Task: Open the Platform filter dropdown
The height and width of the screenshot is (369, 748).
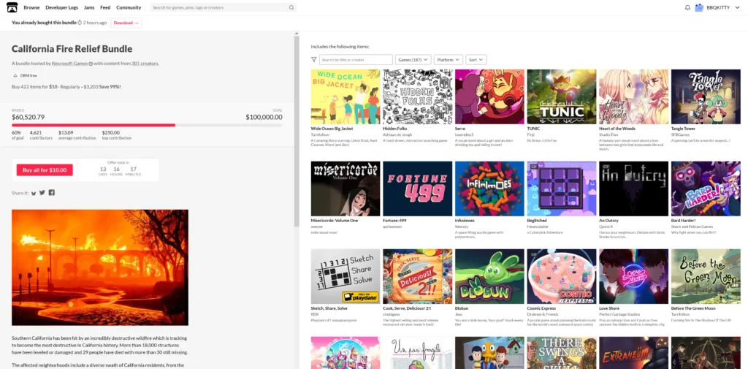Action: 448,60
